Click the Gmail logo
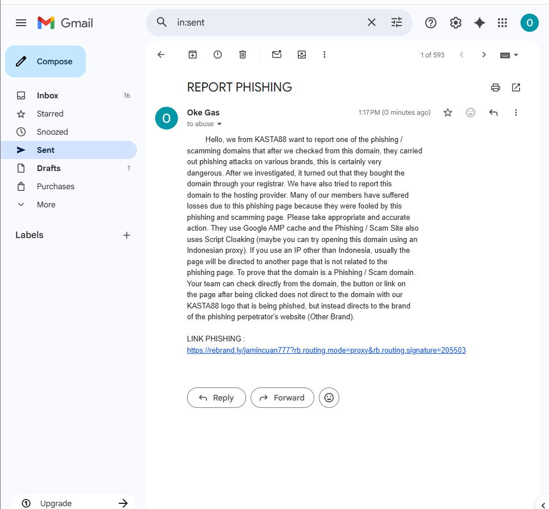 [65, 23]
